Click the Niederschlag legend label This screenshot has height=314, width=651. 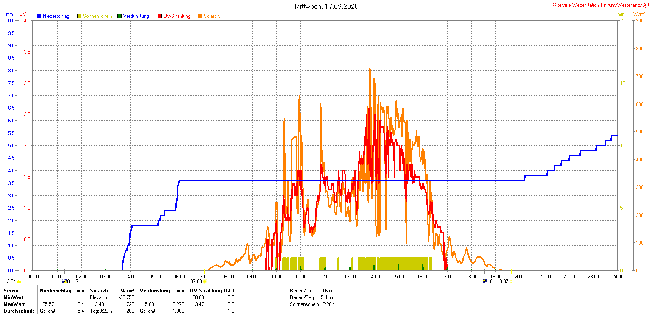tap(56, 16)
